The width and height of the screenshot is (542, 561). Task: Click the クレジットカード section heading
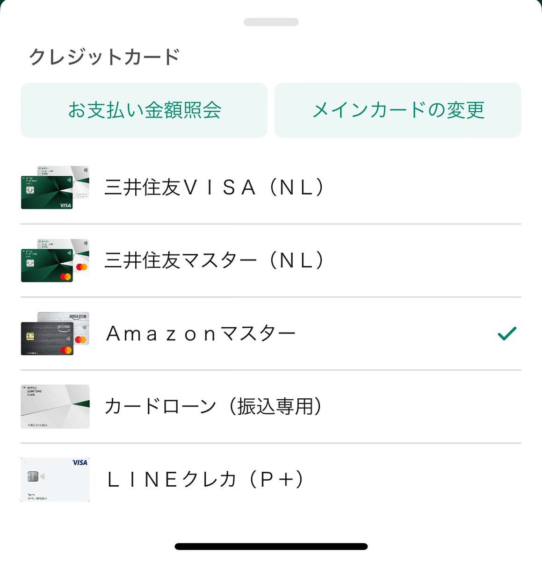105,57
